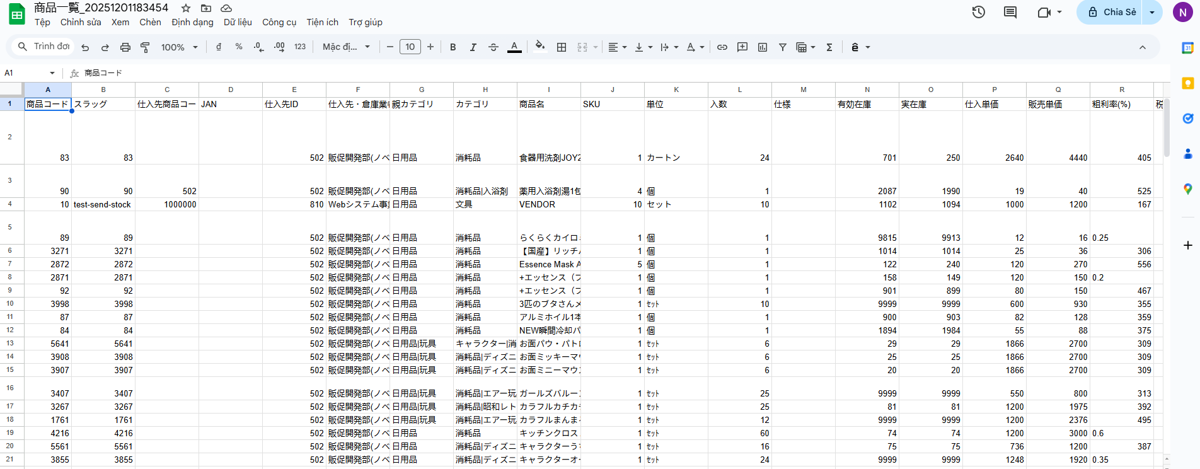
Task: Expand the font family dropdown
Action: click(x=346, y=47)
